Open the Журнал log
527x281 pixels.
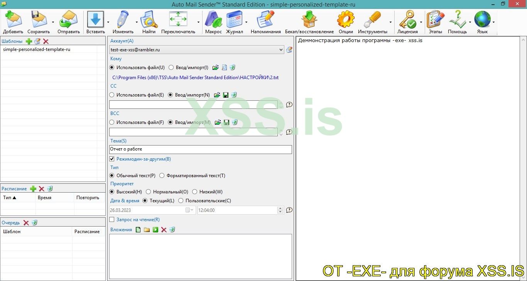234,19
